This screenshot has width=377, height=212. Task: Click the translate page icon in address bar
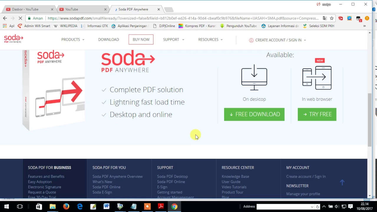tap(325, 18)
